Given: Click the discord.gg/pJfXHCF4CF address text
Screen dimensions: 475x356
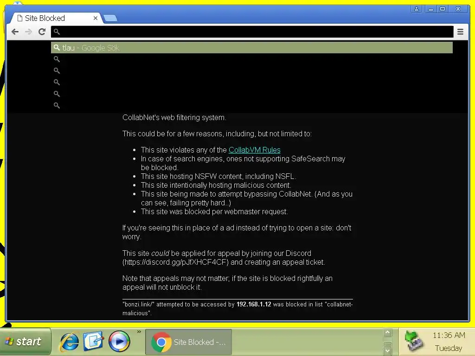Looking at the screenshot, I should [175, 262].
